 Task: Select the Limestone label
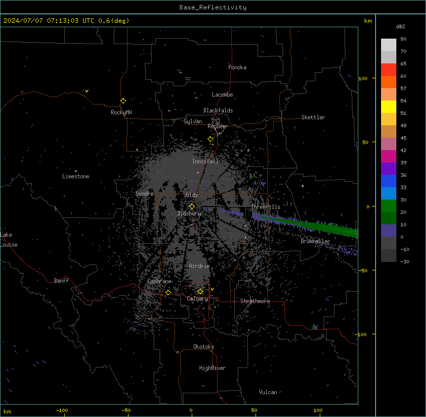pos(76,176)
